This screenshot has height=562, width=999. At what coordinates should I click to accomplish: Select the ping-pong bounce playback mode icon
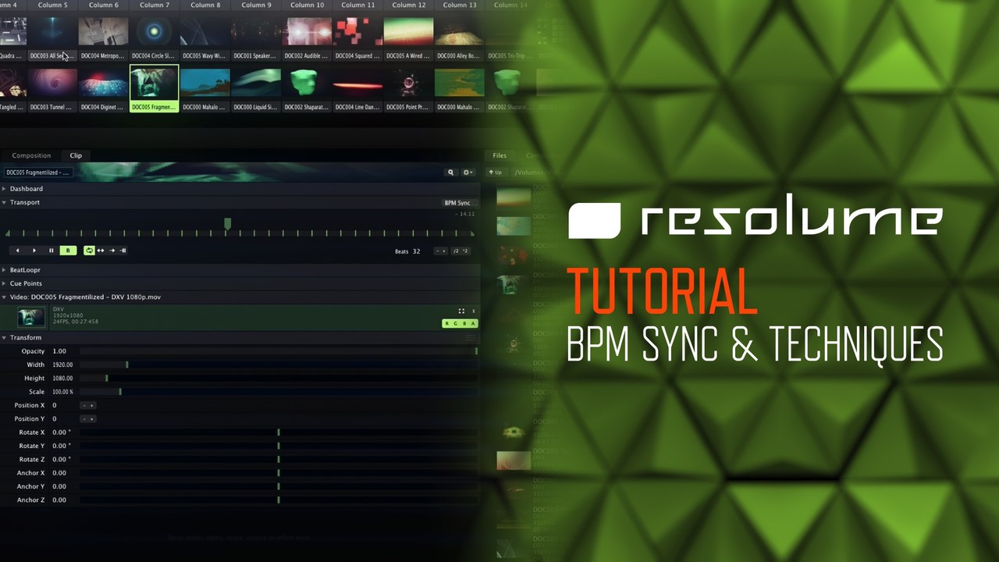tap(101, 251)
